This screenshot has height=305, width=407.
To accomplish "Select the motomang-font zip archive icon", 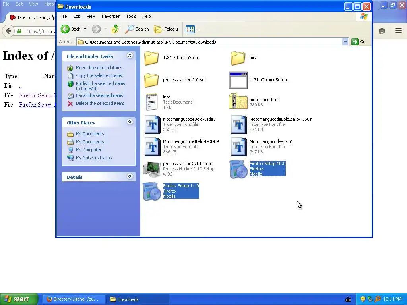I will 238,101.
